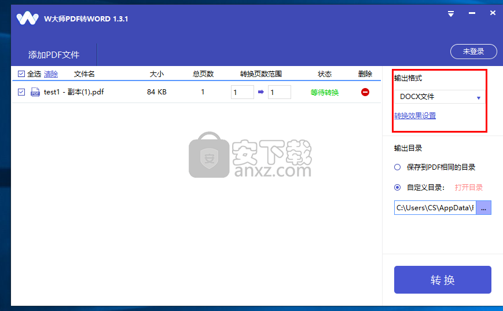Click the 总页数 column header
Screen dimensions: 503x311
[x=203, y=74]
